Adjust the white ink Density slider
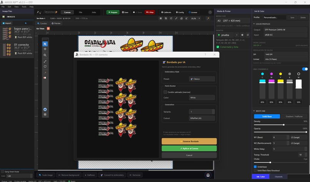310x182 pixels. (283, 125)
